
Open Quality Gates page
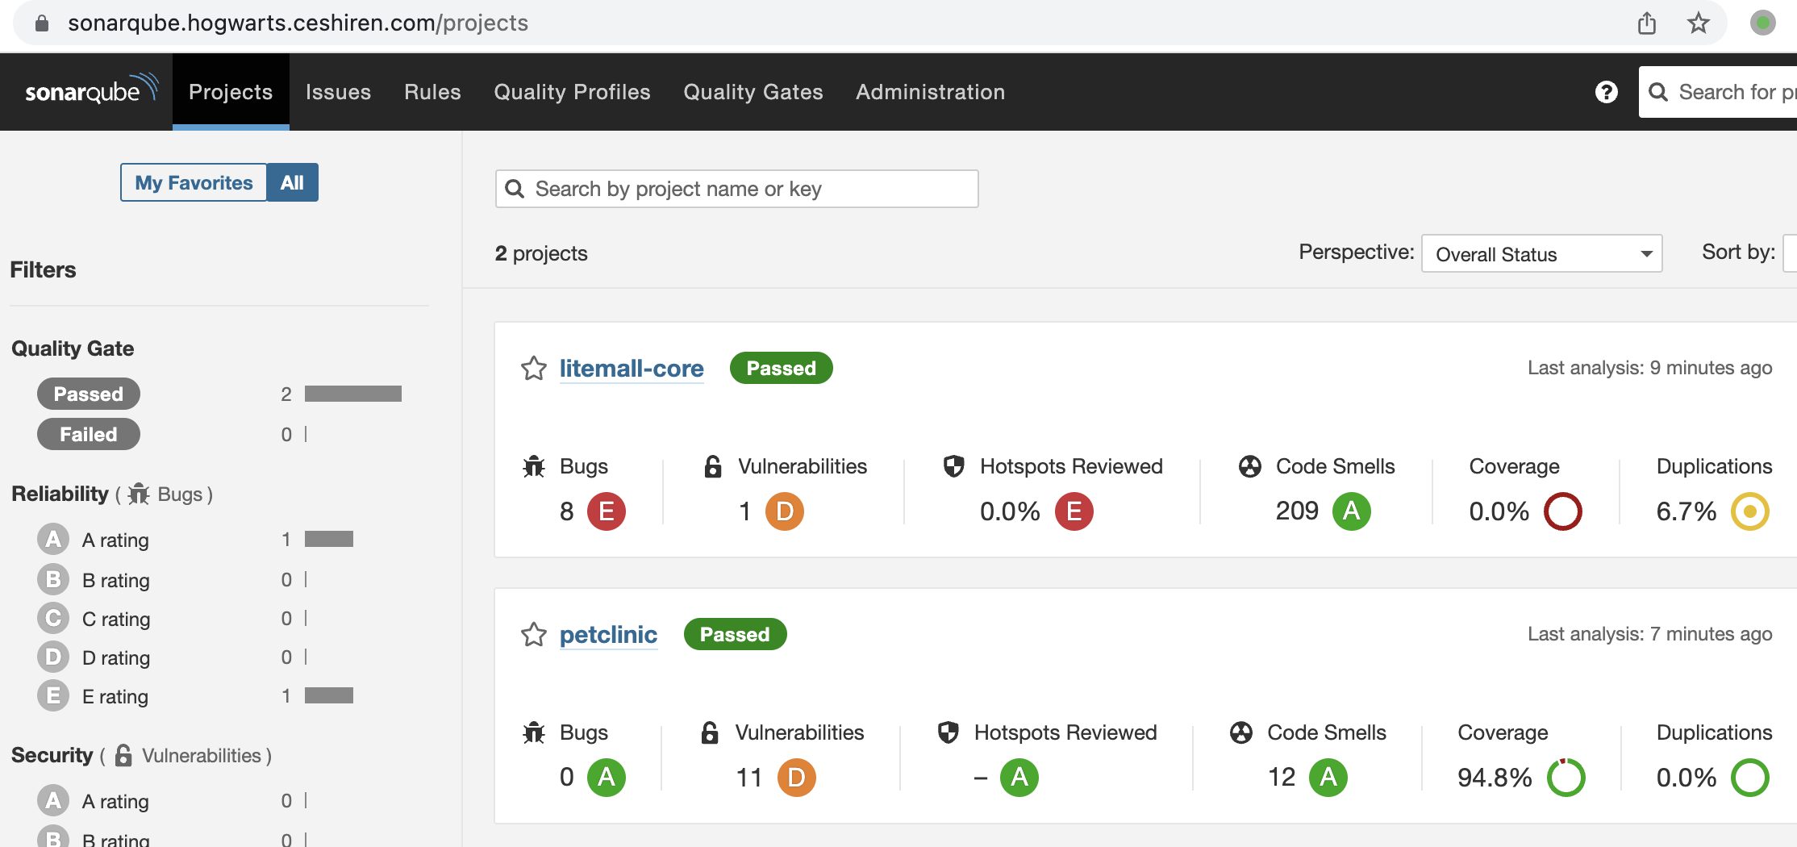753,92
